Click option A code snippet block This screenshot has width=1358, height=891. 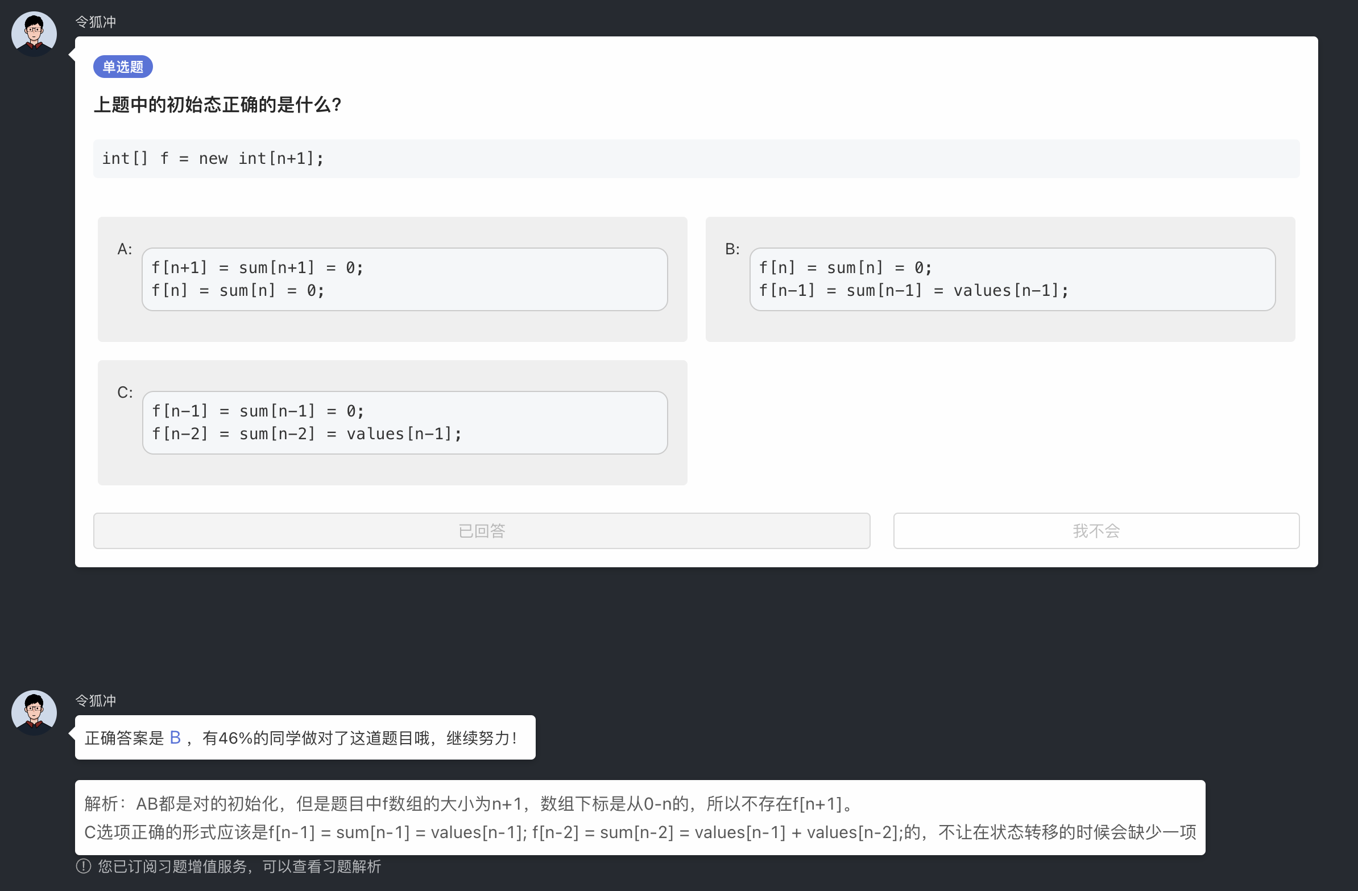404,279
